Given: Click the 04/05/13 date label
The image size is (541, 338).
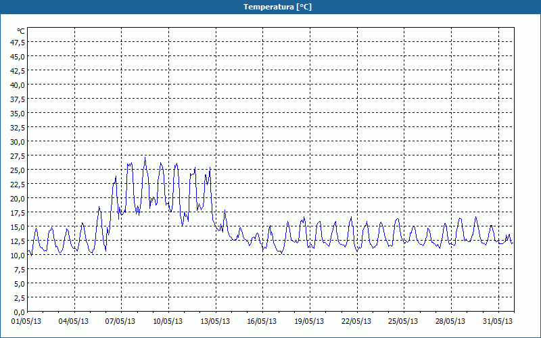Looking at the screenshot, I should [74, 321].
